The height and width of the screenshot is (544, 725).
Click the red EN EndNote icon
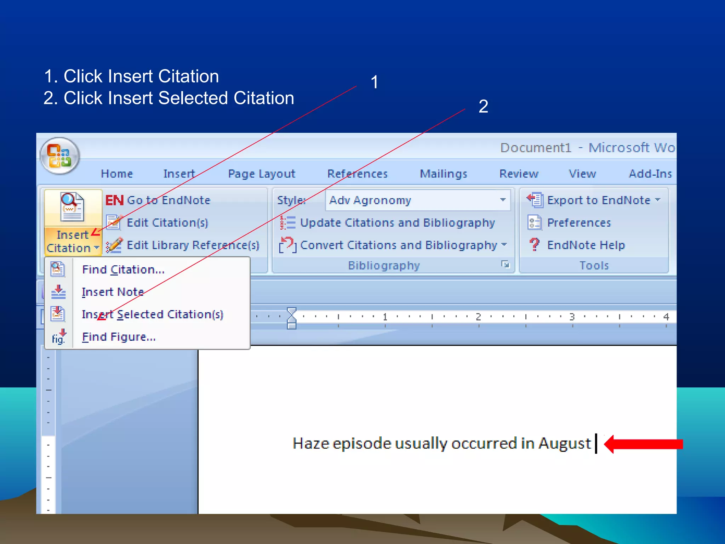tap(114, 200)
